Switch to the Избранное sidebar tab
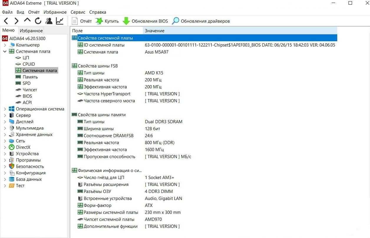This screenshot has height=238, width=370. [x=31, y=31]
